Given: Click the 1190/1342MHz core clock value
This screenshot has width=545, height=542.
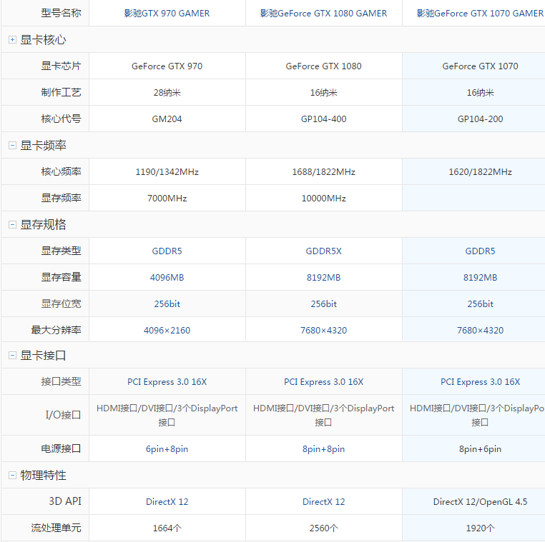Looking at the screenshot, I should pos(167,172).
